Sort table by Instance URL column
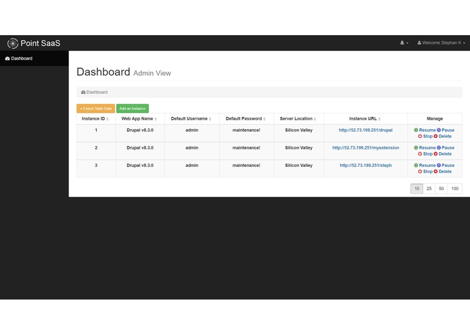Image resolution: width=470 pixels, height=334 pixels. (x=365, y=118)
